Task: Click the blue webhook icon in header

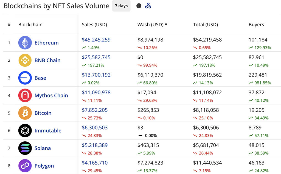Action: coord(148,6)
